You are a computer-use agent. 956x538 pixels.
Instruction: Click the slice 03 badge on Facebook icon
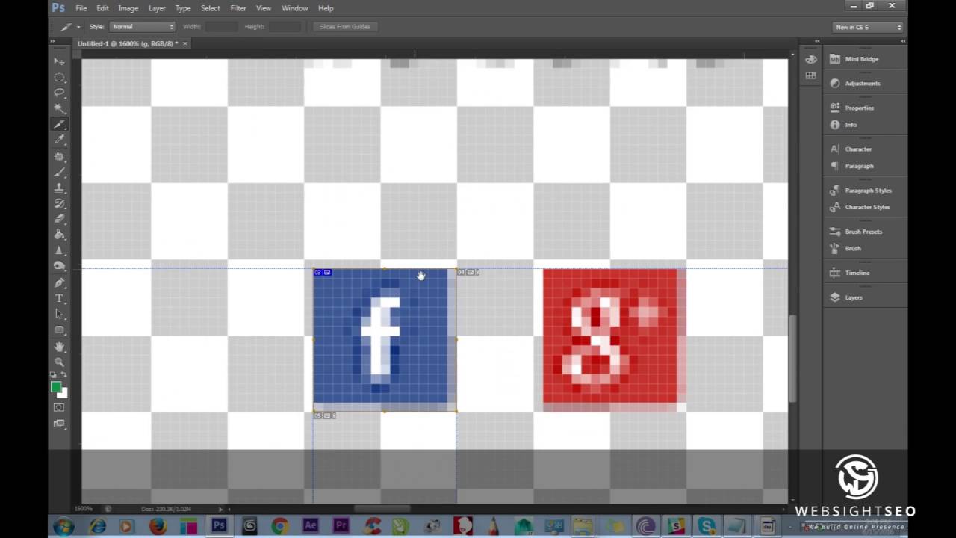(x=323, y=272)
